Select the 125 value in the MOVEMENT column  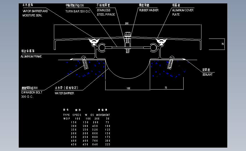click(108, 130)
